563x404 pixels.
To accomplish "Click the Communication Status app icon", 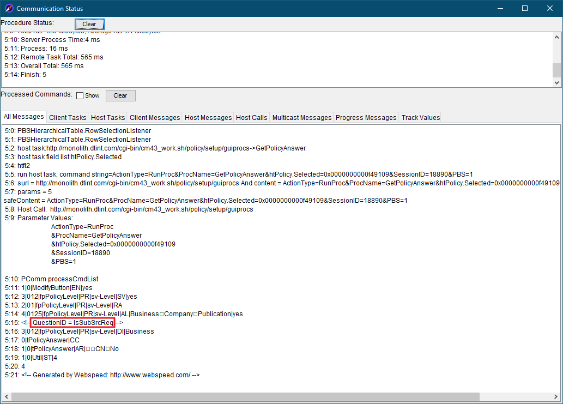I will [x=9, y=8].
